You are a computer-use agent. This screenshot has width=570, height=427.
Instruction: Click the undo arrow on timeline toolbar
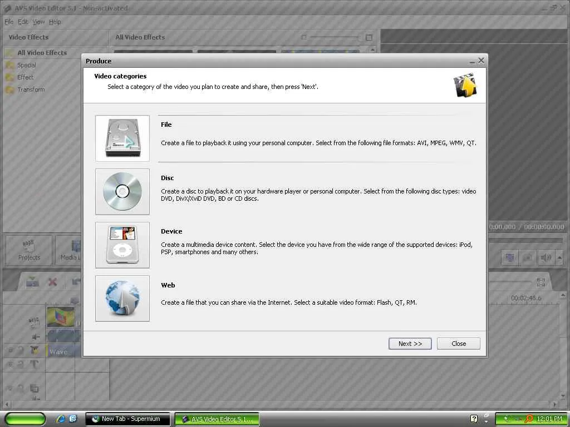76,282
